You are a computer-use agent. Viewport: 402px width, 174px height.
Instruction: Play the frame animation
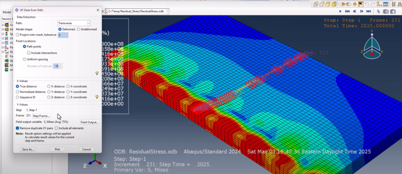coord(340,11)
